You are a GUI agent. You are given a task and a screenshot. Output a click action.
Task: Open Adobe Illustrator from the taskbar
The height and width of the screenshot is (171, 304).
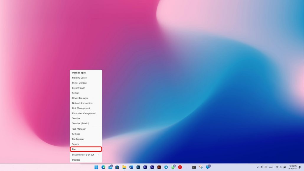pyautogui.click(x=159, y=167)
